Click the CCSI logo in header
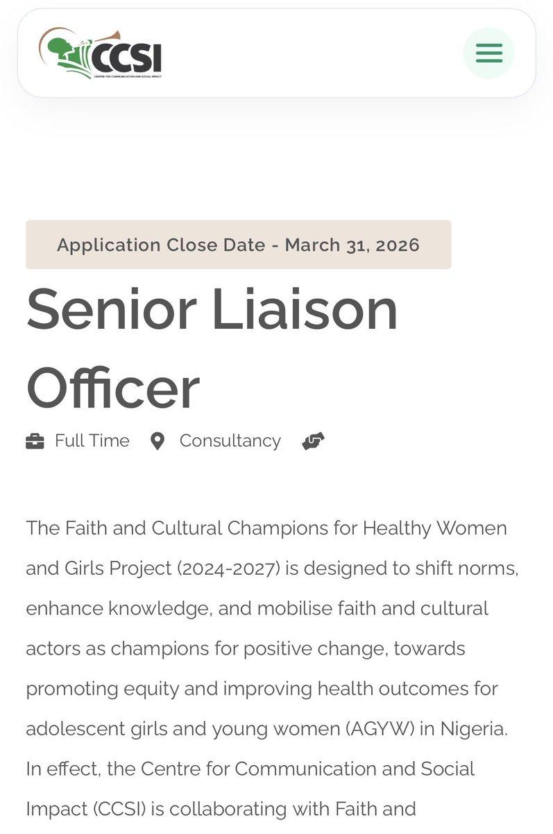 point(101,54)
